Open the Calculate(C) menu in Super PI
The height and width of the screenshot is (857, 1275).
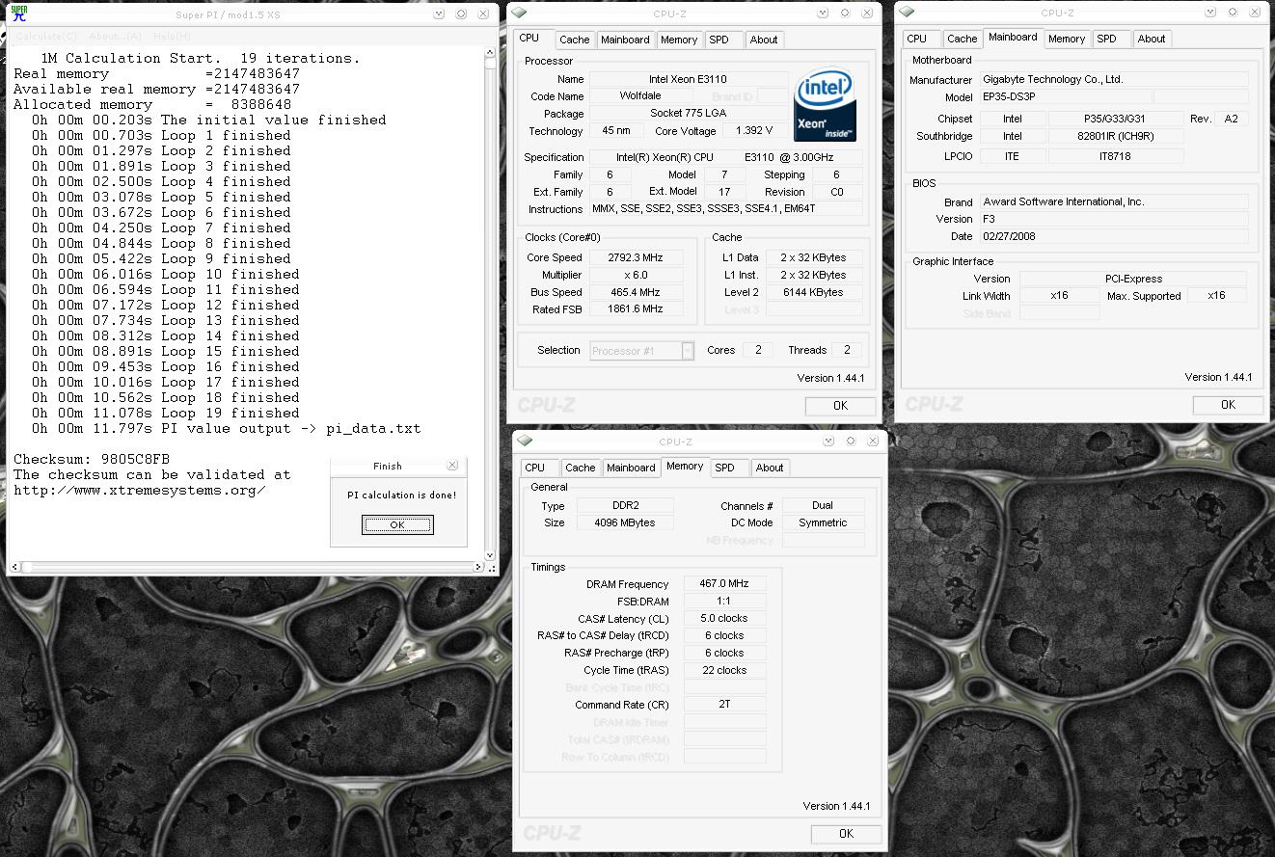click(46, 36)
